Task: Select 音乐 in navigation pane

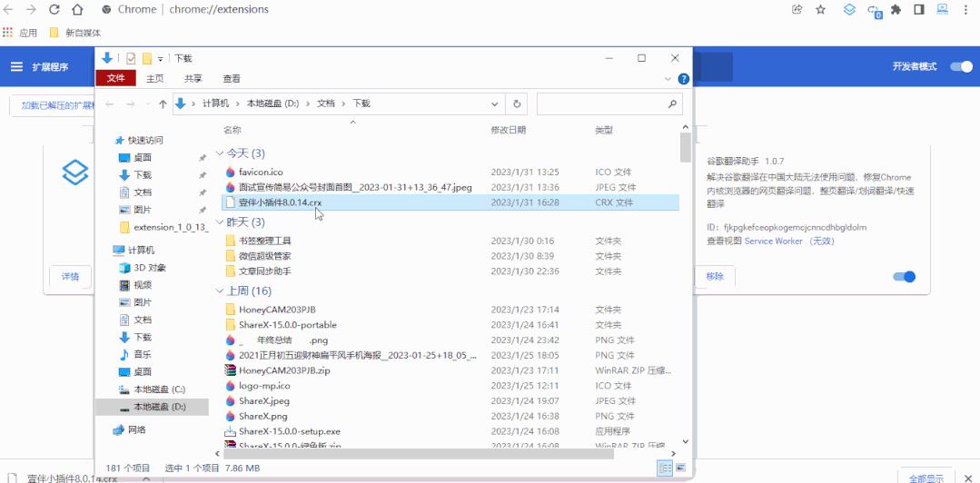Action: (135, 354)
